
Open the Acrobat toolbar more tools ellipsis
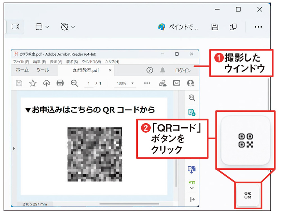(x=147, y=83)
